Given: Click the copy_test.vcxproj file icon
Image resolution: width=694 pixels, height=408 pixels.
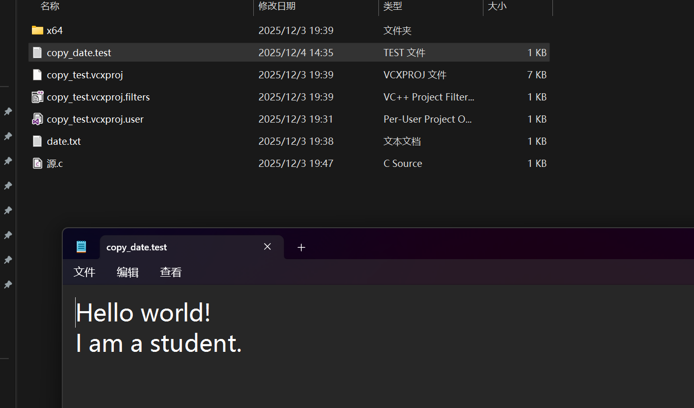Looking at the screenshot, I should pos(37,75).
